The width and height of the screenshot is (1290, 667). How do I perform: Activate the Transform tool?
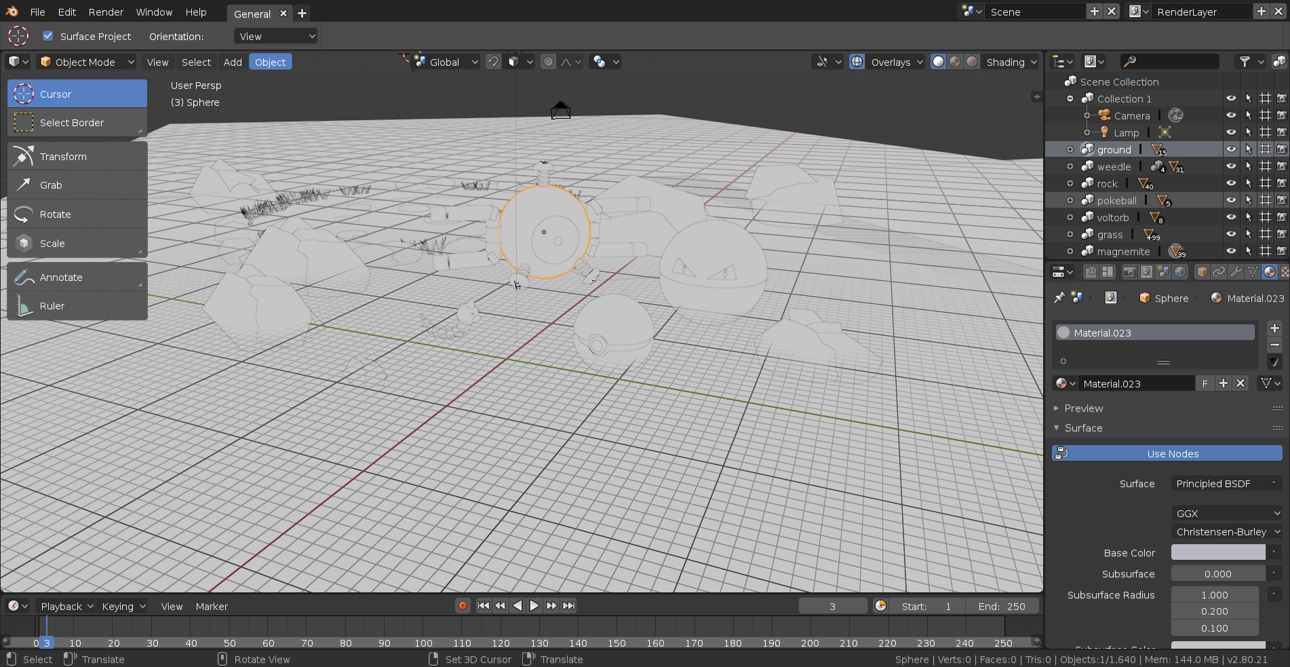pyautogui.click(x=77, y=157)
